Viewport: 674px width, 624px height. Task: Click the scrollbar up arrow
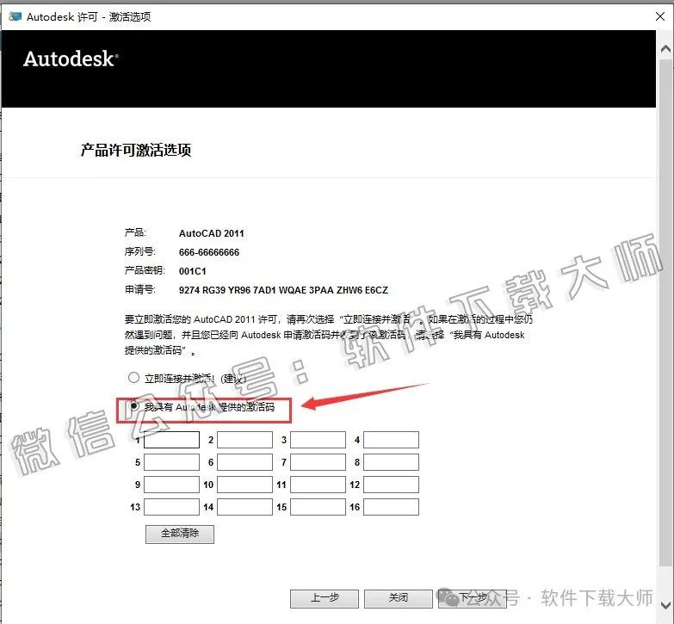point(665,48)
